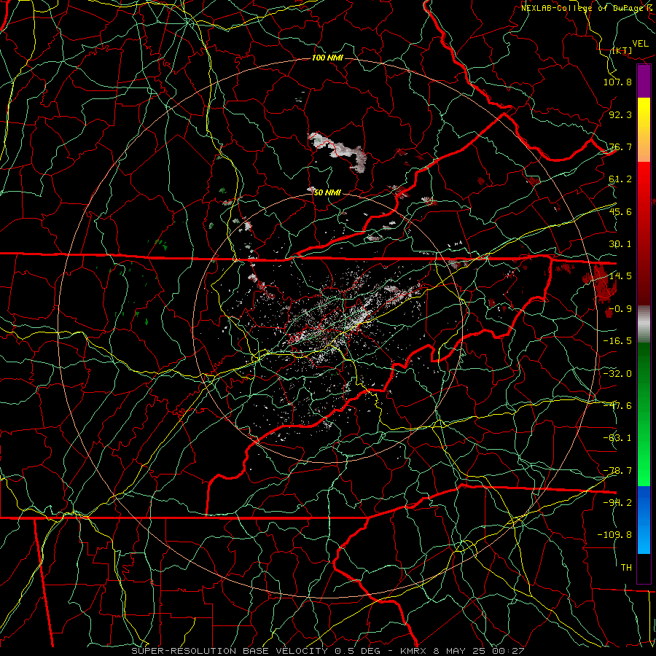Screen dimensions: 656x656
Task: Click the -32.0 scale value
Action: point(617,373)
